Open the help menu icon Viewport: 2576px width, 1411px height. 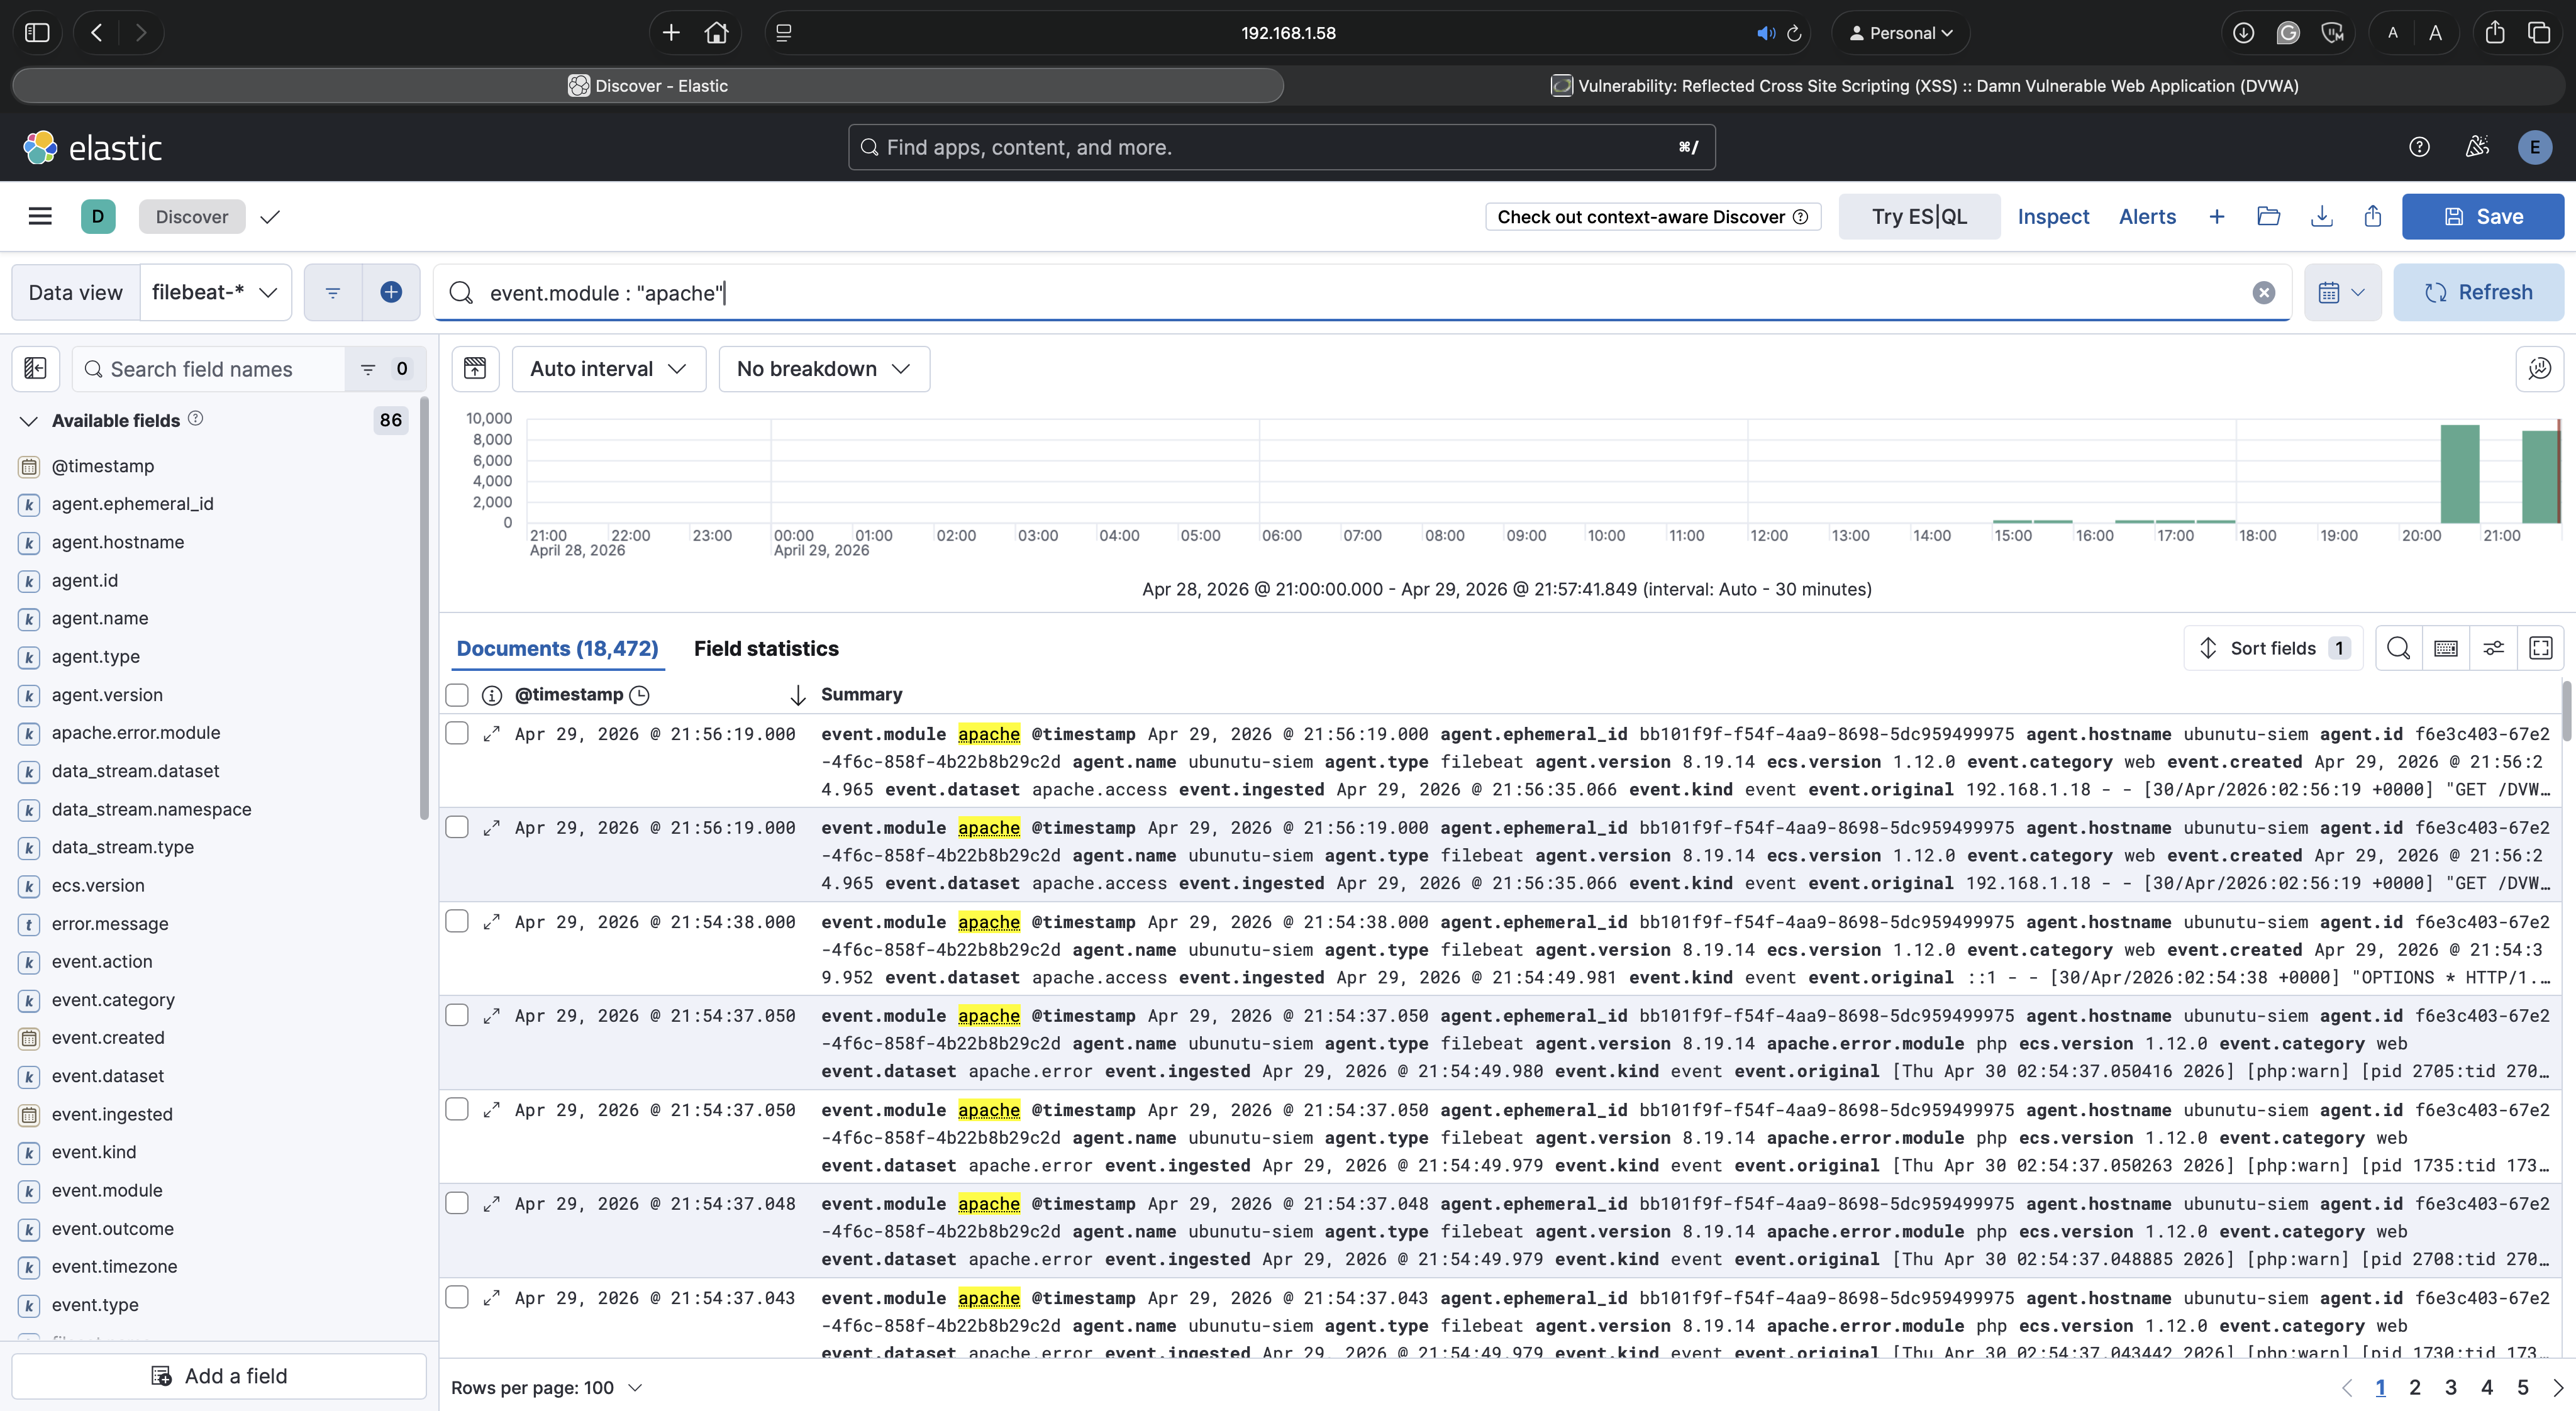coord(2419,147)
